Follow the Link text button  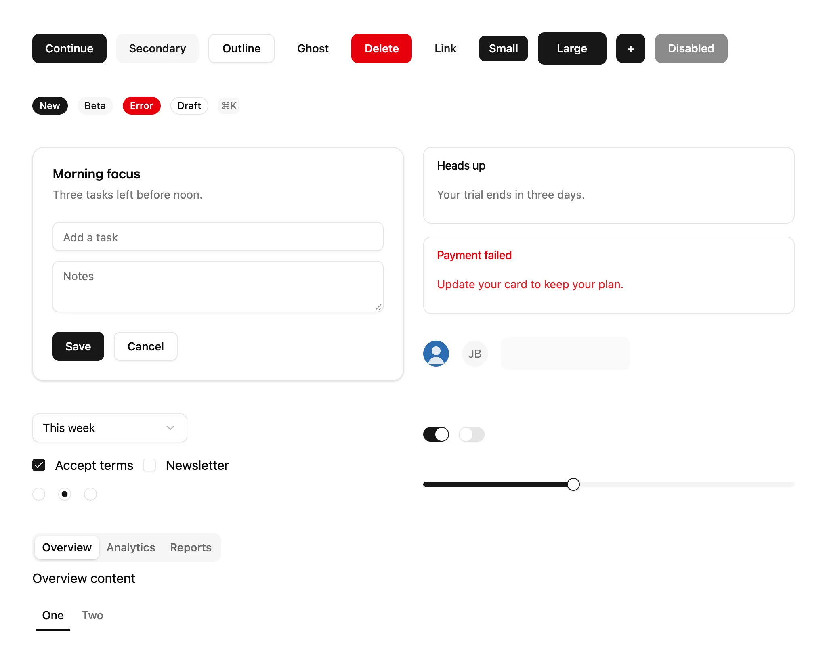(445, 48)
